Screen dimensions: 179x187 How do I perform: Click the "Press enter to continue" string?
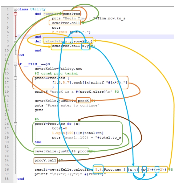pos(72,106)
